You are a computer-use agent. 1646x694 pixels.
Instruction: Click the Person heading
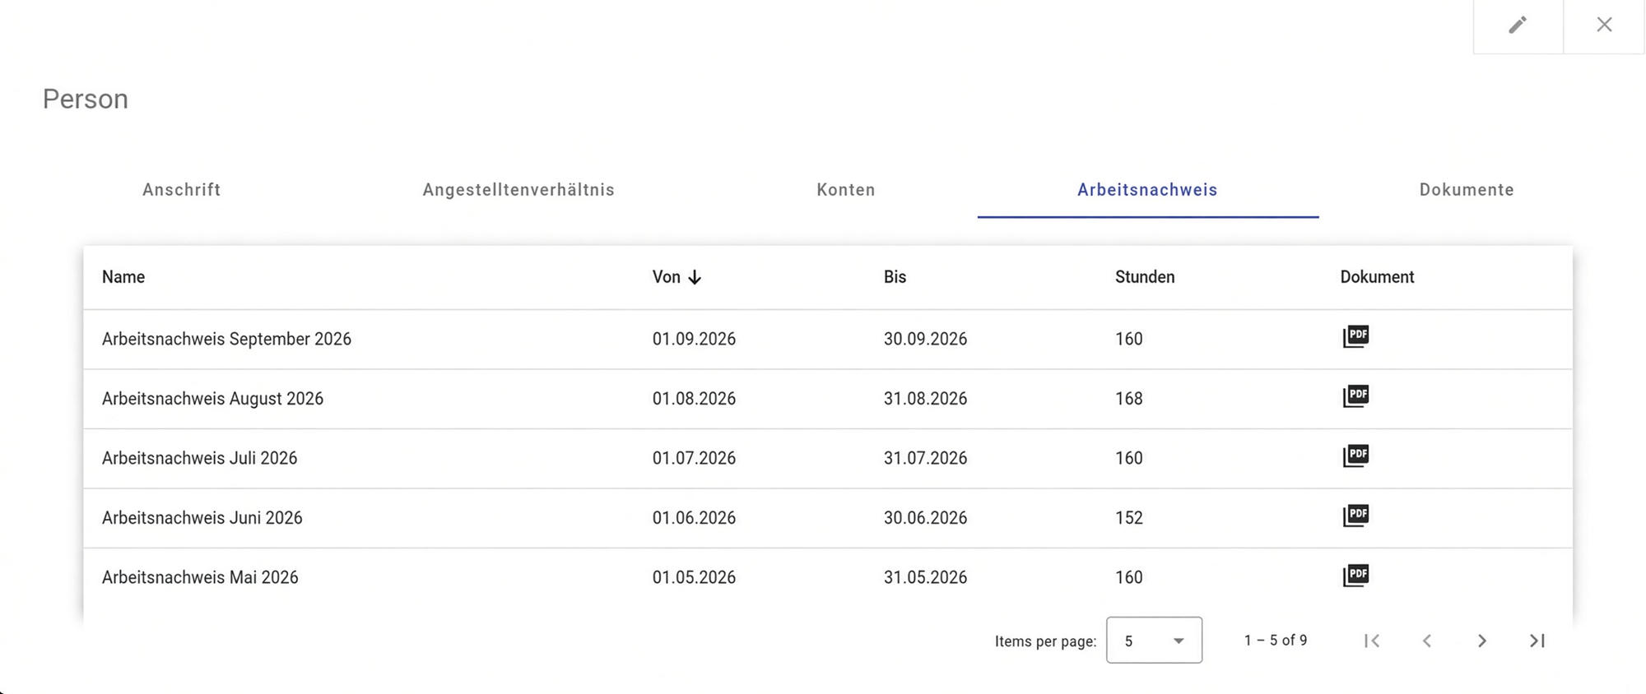click(86, 99)
